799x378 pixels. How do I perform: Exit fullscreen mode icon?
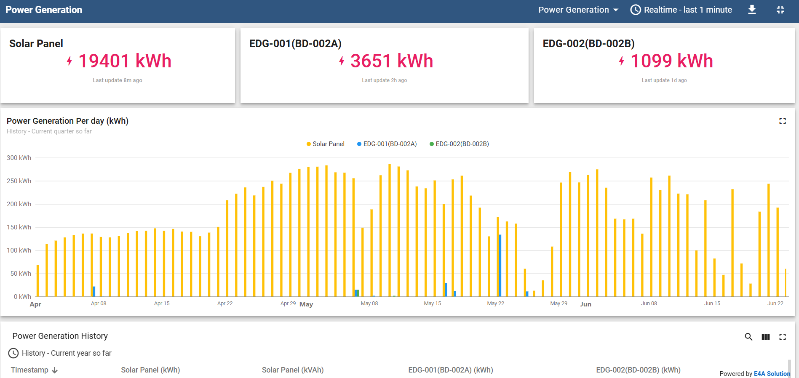pos(780,10)
